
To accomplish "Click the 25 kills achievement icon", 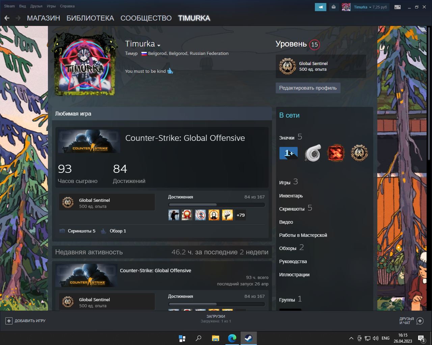I will click(x=227, y=215).
